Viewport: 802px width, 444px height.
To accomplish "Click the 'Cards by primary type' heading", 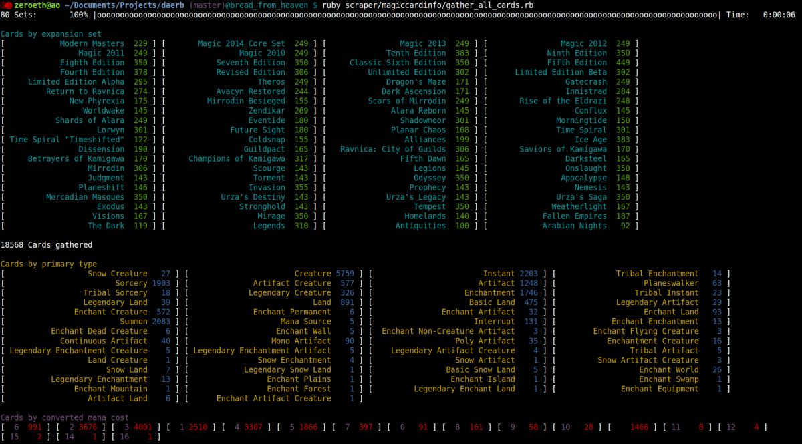I will 49,264.
